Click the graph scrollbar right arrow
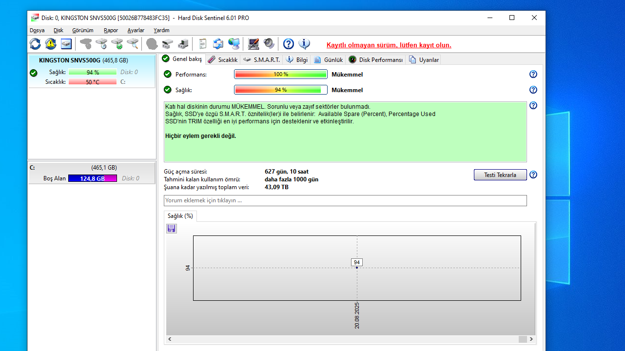Viewport: 625px width, 351px height. pyautogui.click(x=531, y=339)
